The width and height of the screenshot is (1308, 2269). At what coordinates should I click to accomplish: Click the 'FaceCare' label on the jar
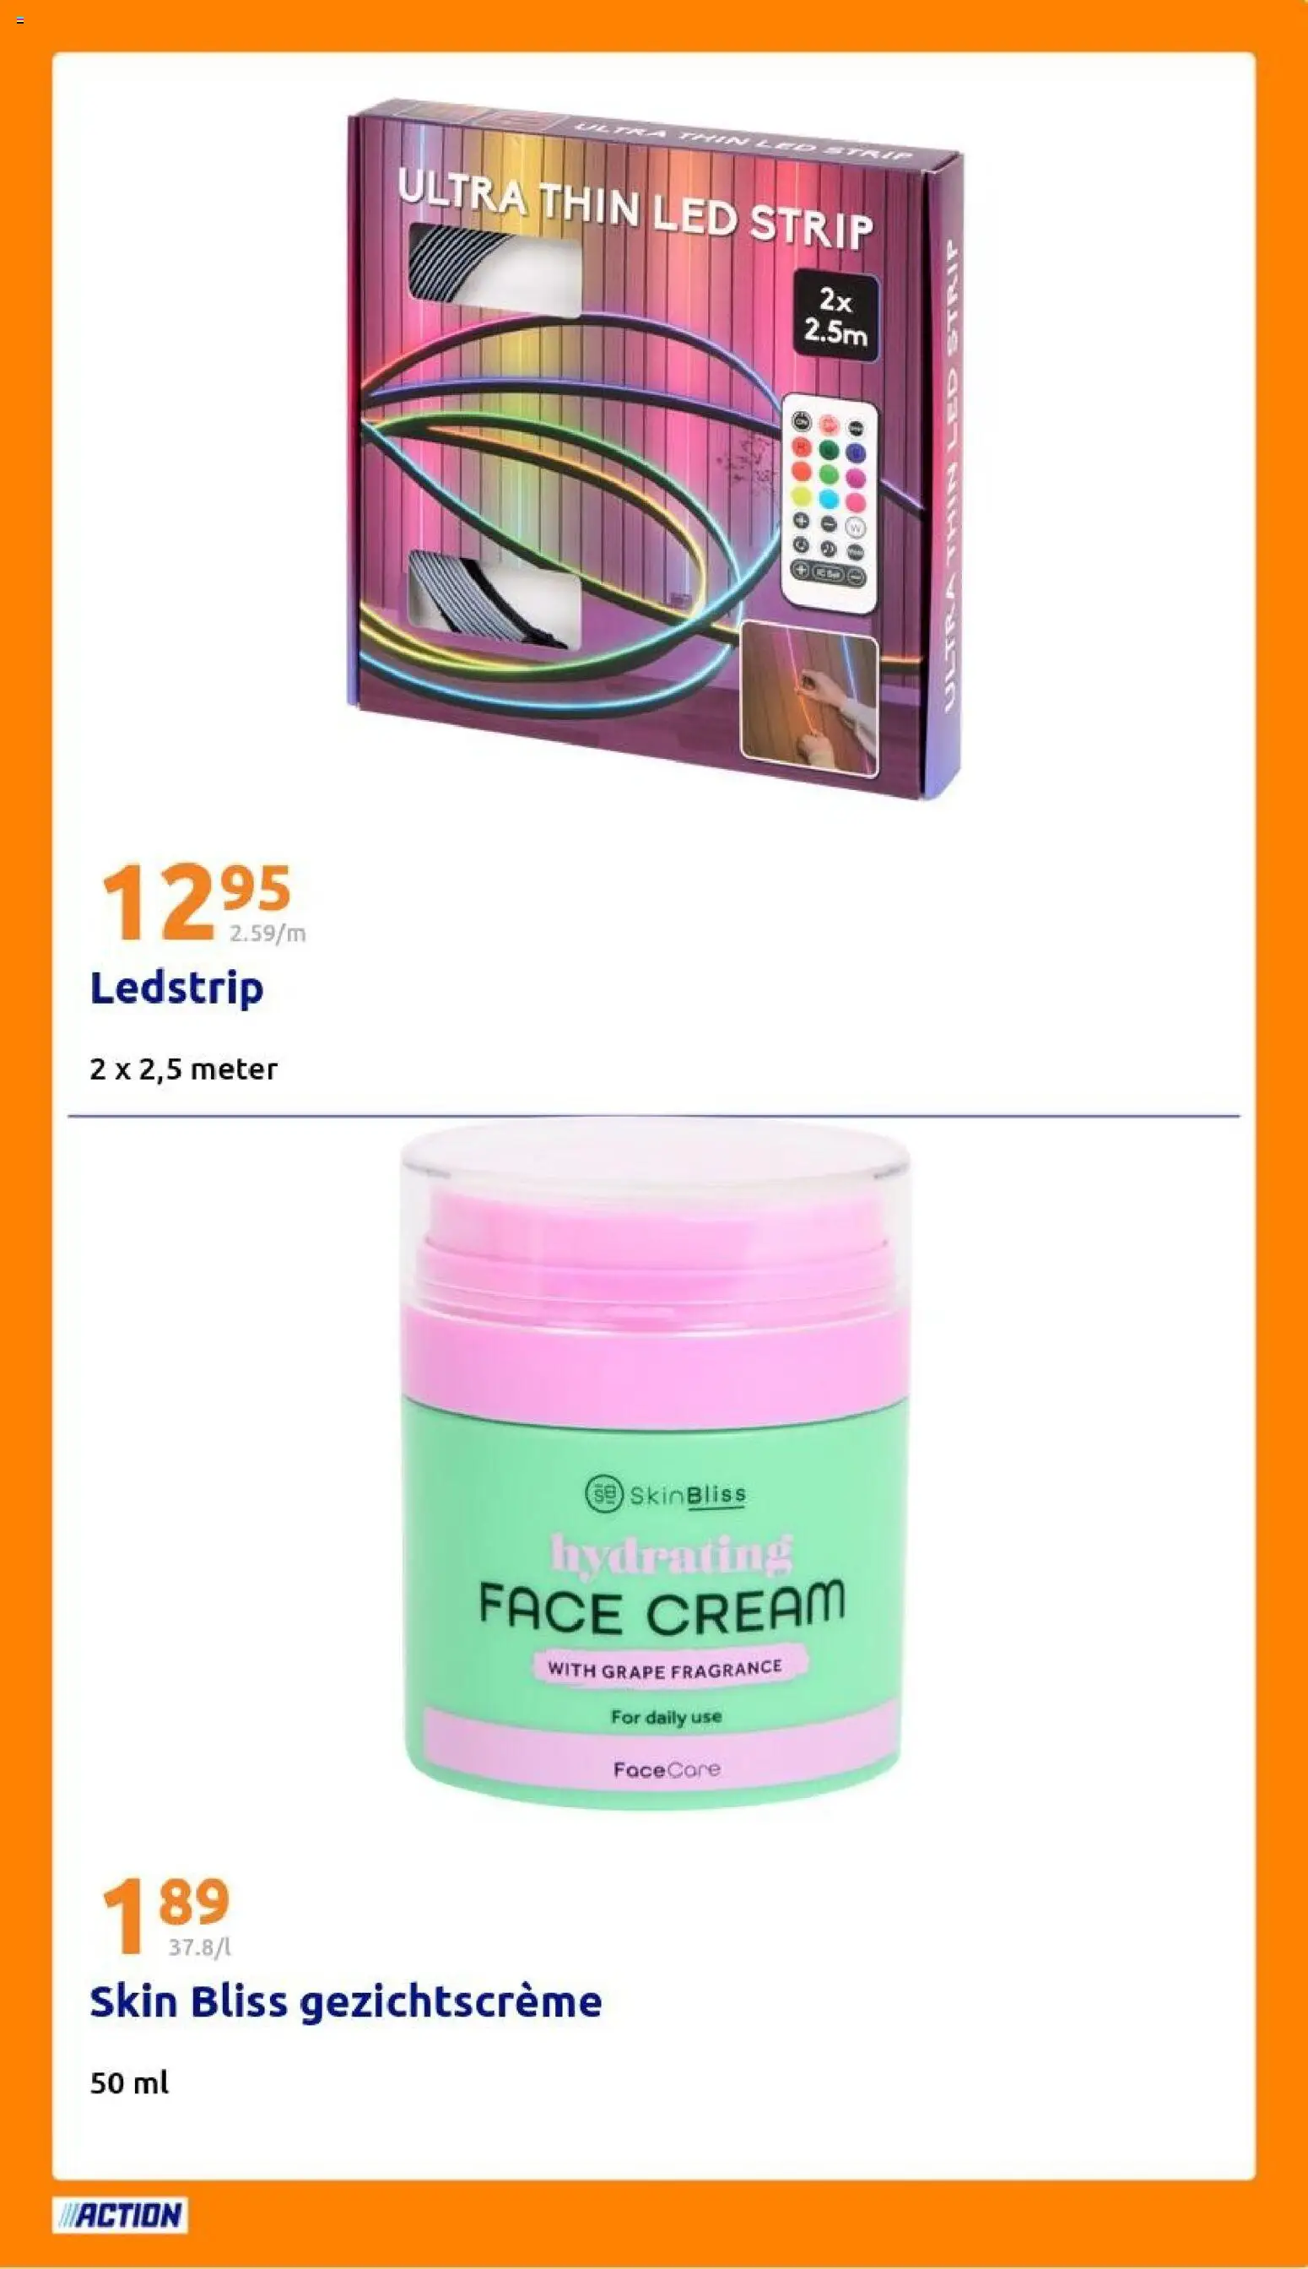coord(668,1769)
